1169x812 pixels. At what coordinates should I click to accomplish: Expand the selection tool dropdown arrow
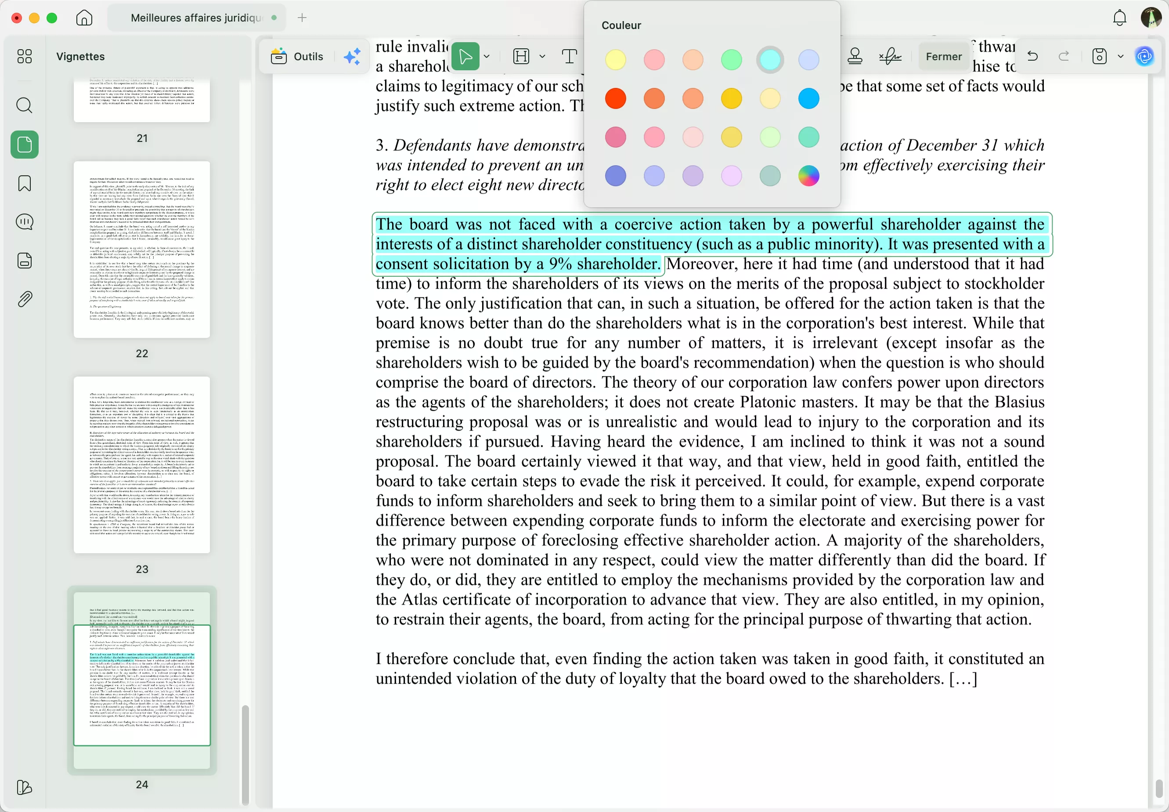[x=487, y=56]
